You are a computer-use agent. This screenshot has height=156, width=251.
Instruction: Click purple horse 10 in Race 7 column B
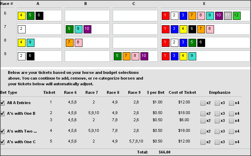pos(87,29)
